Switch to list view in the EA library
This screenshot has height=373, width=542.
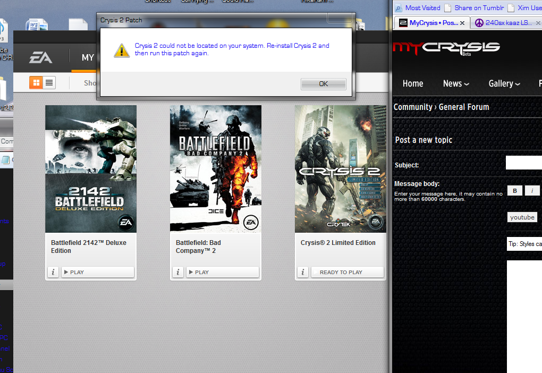[49, 82]
